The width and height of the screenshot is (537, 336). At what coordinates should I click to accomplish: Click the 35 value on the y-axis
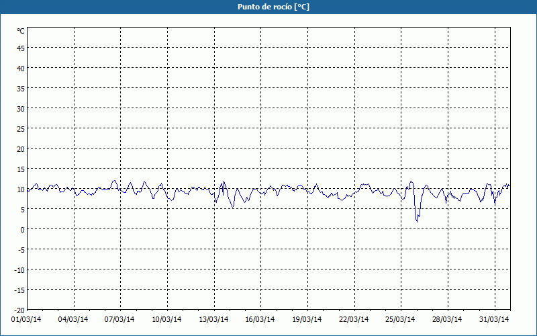[x=21, y=89]
